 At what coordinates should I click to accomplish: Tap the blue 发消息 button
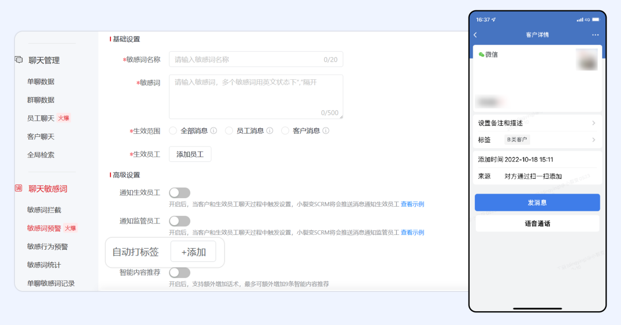tap(537, 203)
